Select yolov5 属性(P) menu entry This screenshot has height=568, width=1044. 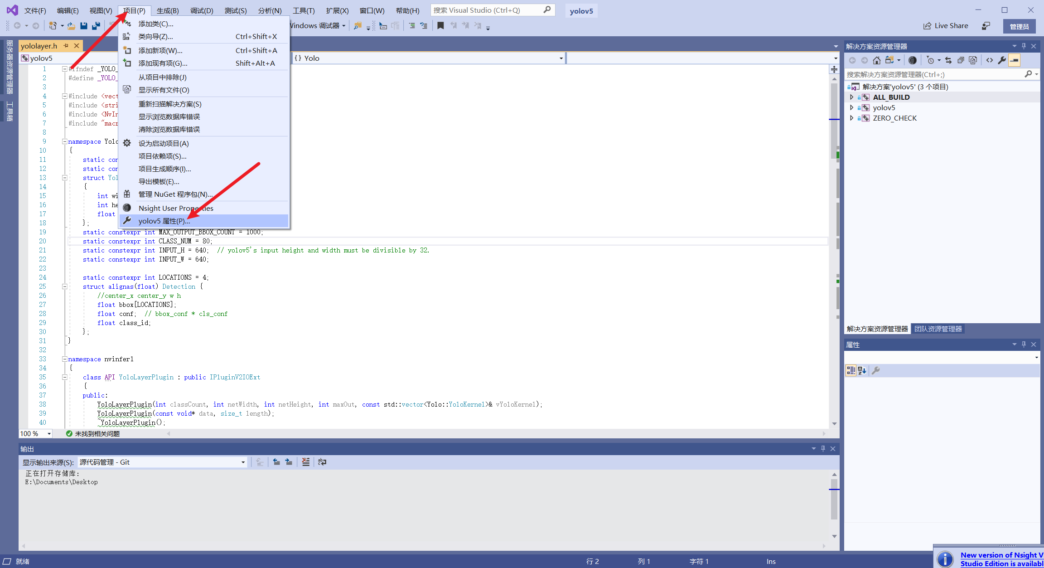point(164,221)
